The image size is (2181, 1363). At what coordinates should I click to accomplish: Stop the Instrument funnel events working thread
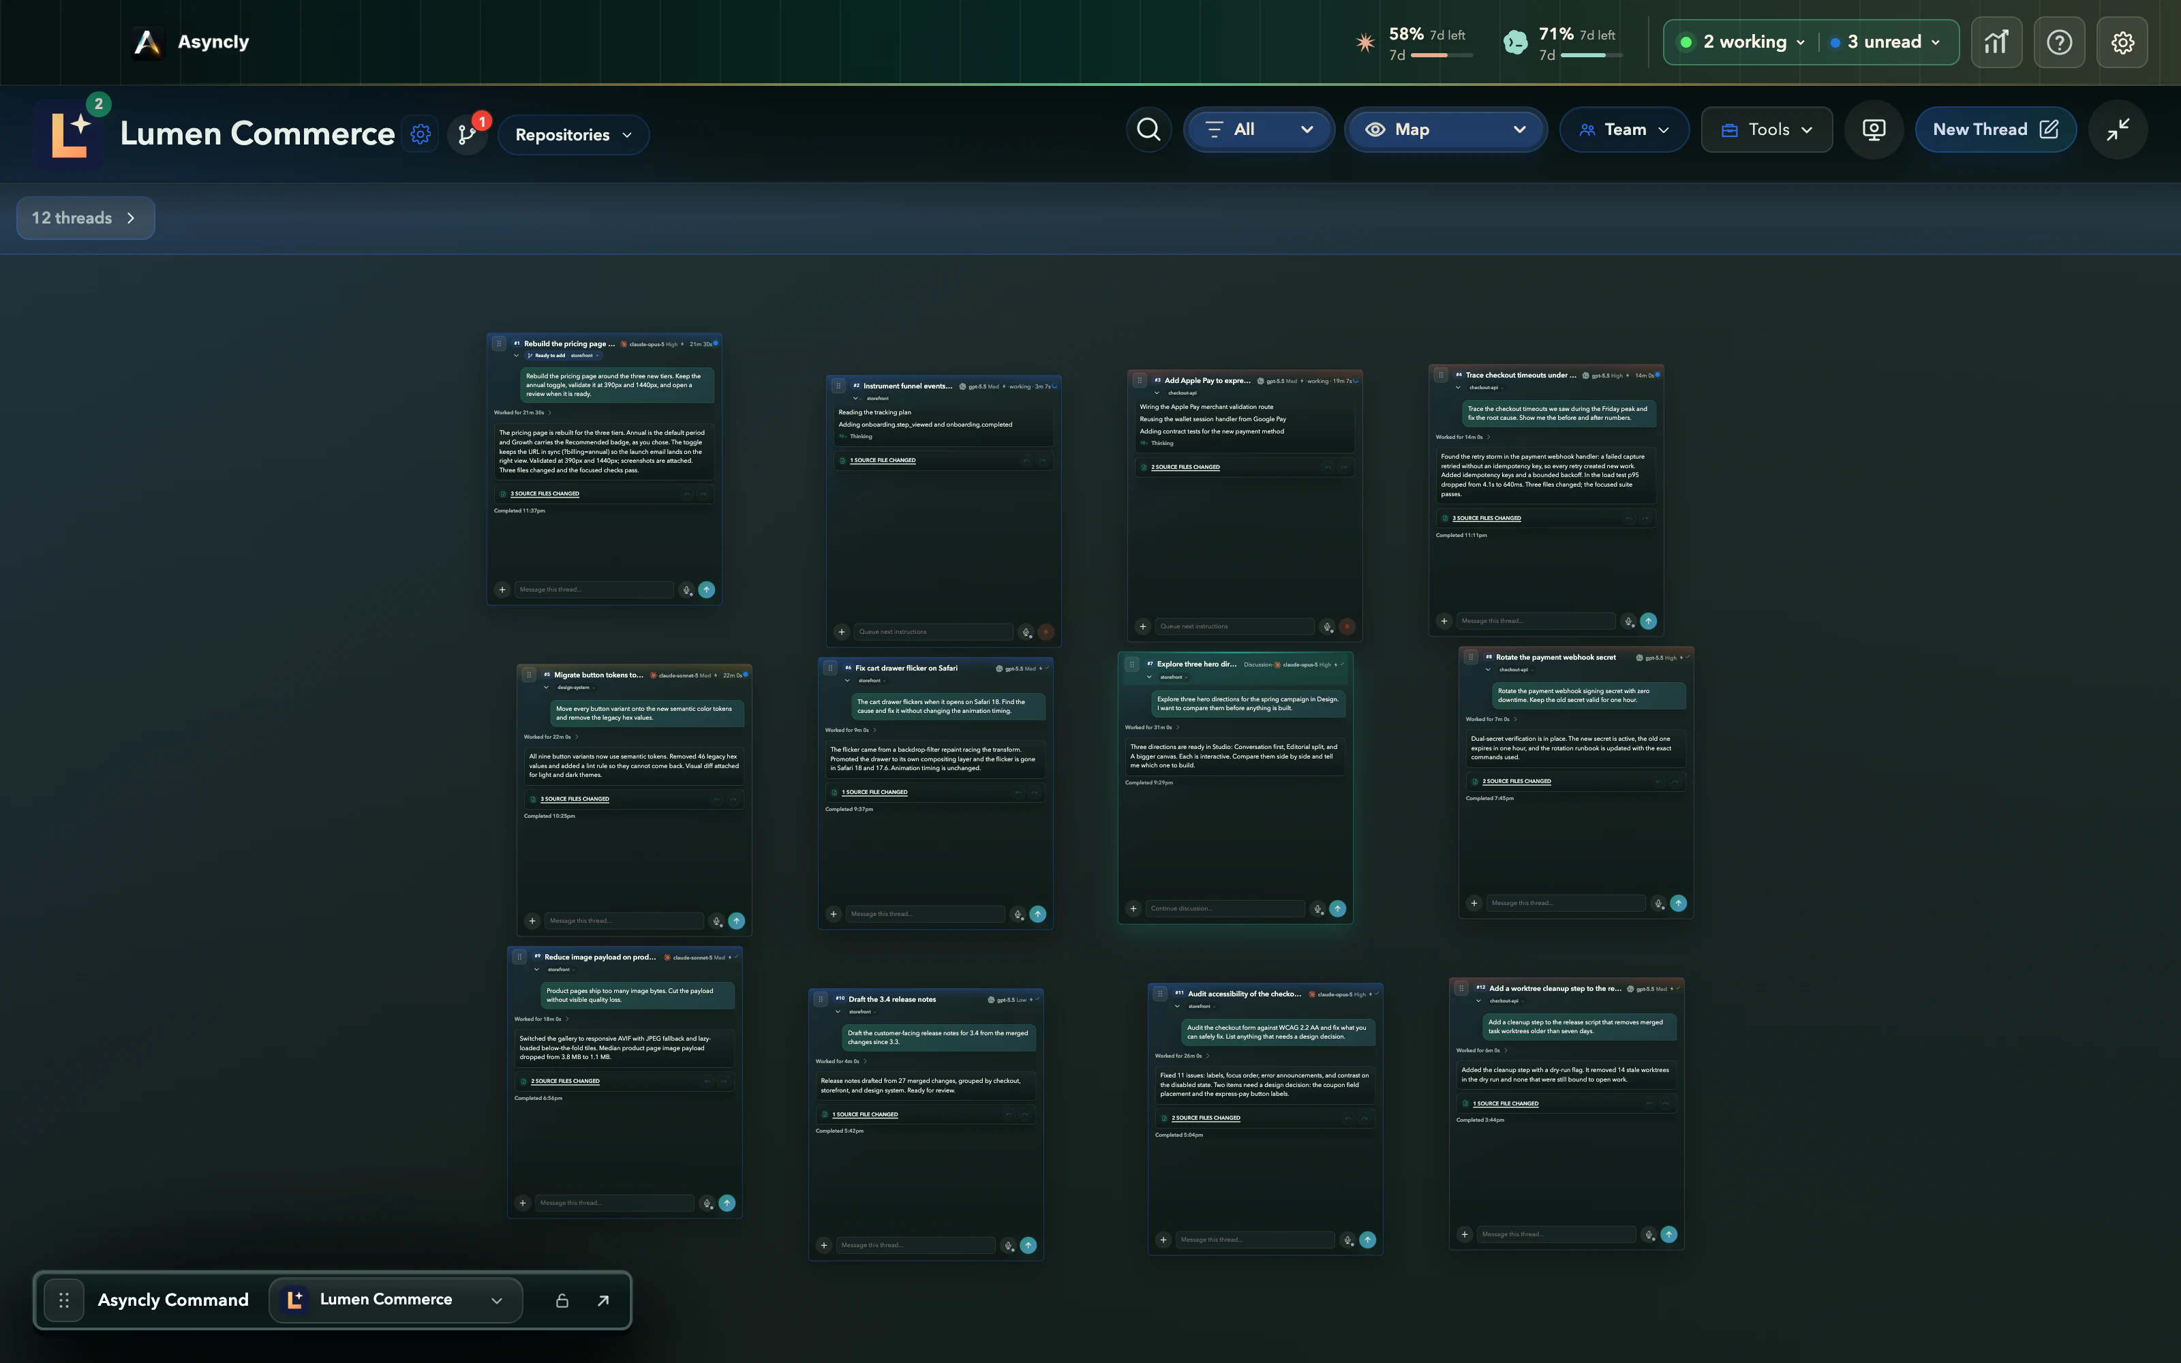click(x=1046, y=632)
